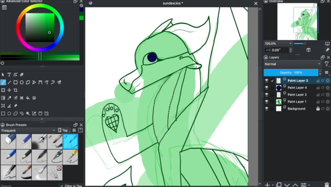331x187 pixels.
Task: Select the Contiguous Selection magic wand tool
Action: (x=28, y=114)
